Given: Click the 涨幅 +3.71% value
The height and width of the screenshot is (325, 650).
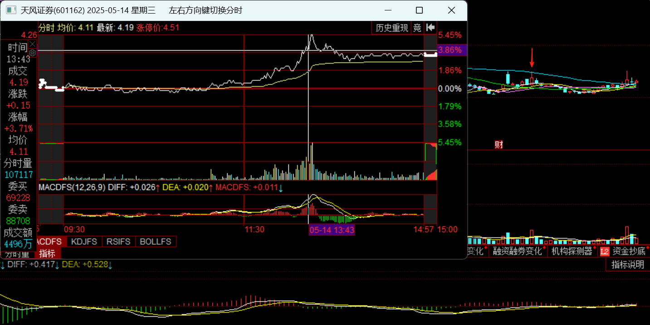Looking at the screenshot, I should click(x=18, y=129).
